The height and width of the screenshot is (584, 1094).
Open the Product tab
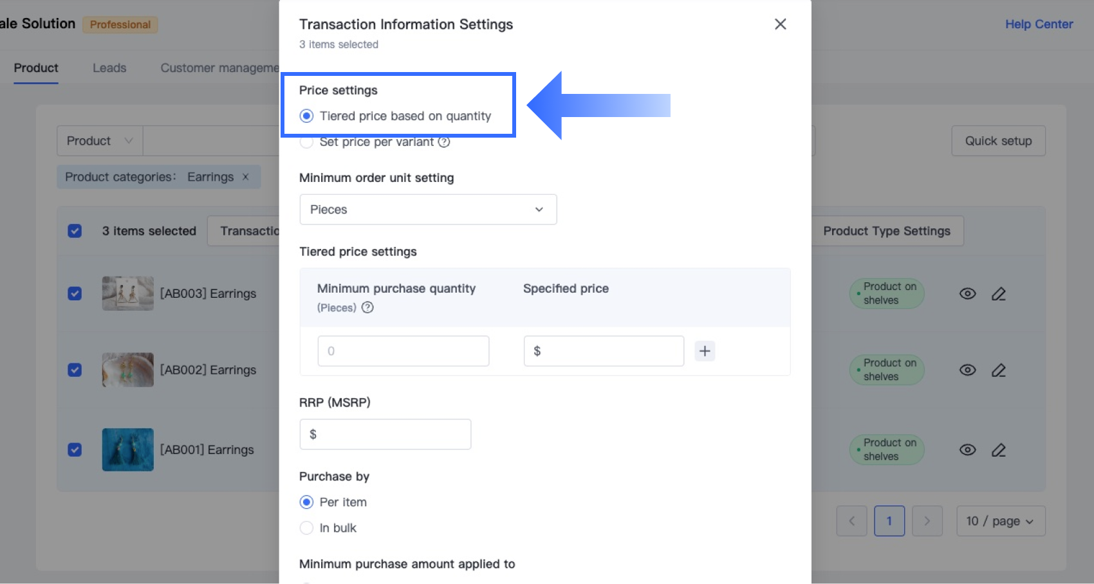click(36, 68)
